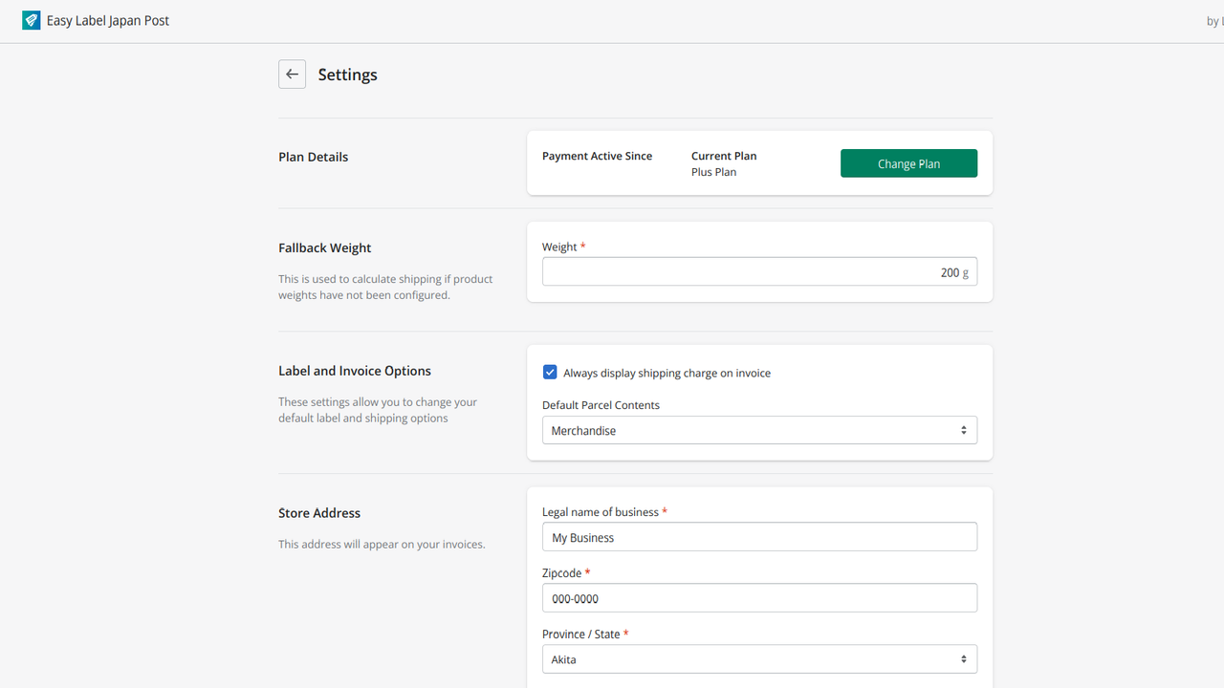Click the stepper icon on the Akita dropdown
The height and width of the screenshot is (688, 1224).
(964, 658)
